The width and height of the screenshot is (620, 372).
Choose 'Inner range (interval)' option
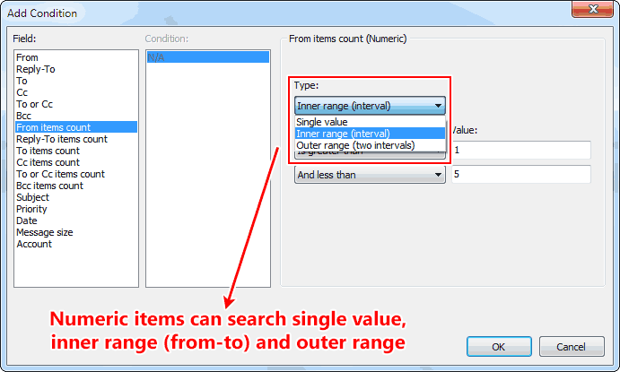pyautogui.click(x=370, y=134)
